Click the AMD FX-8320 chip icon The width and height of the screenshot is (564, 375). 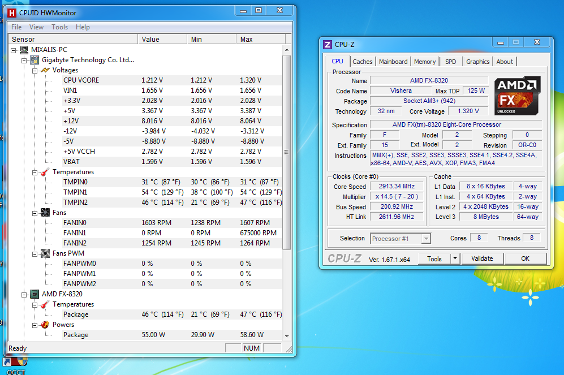(x=35, y=294)
